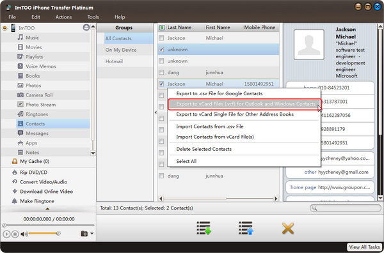Click the play button in player
384x253 pixels.
[x=6, y=234]
